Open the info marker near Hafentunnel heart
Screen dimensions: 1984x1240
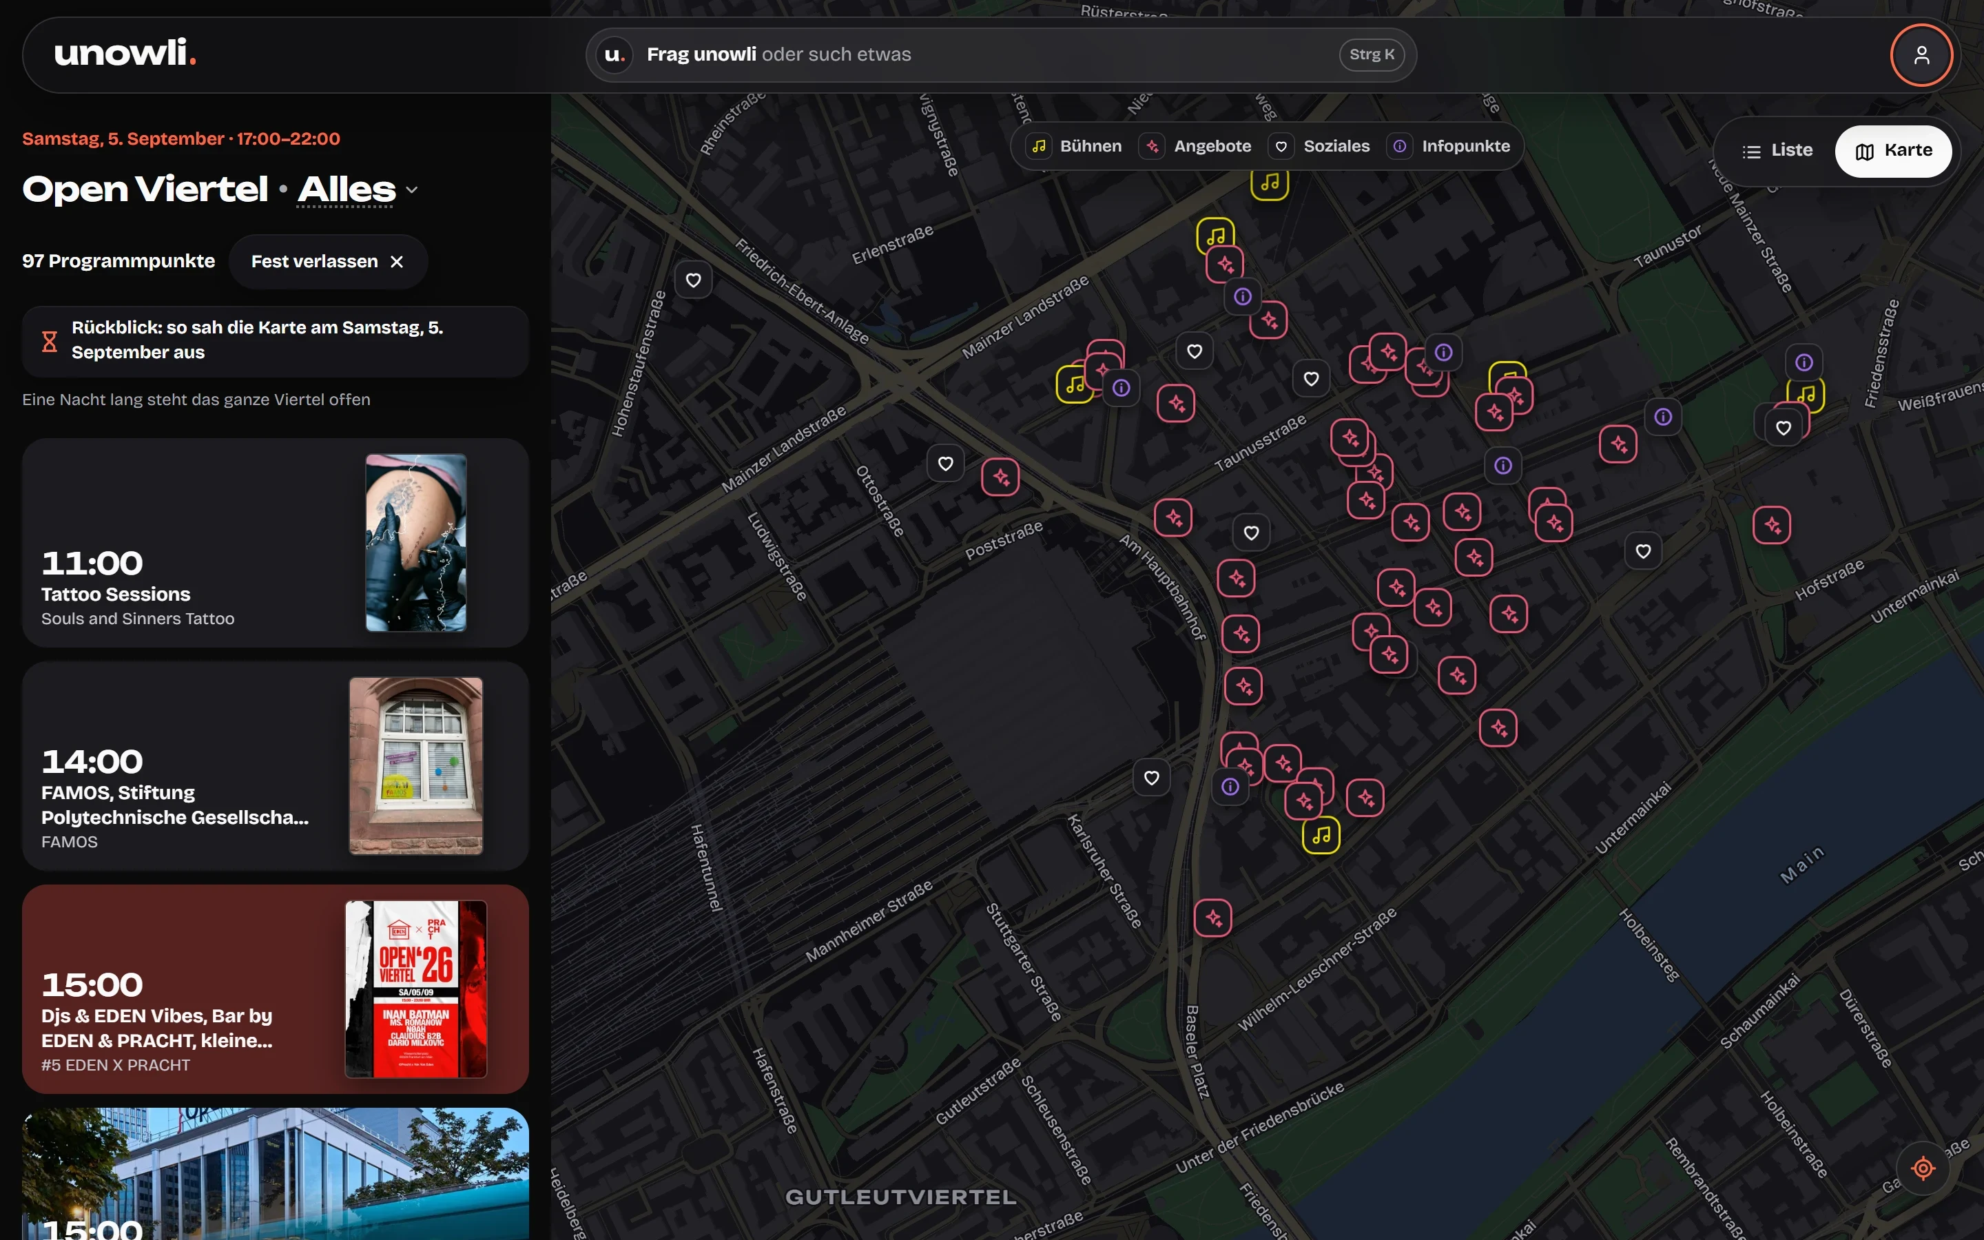point(1230,787)
